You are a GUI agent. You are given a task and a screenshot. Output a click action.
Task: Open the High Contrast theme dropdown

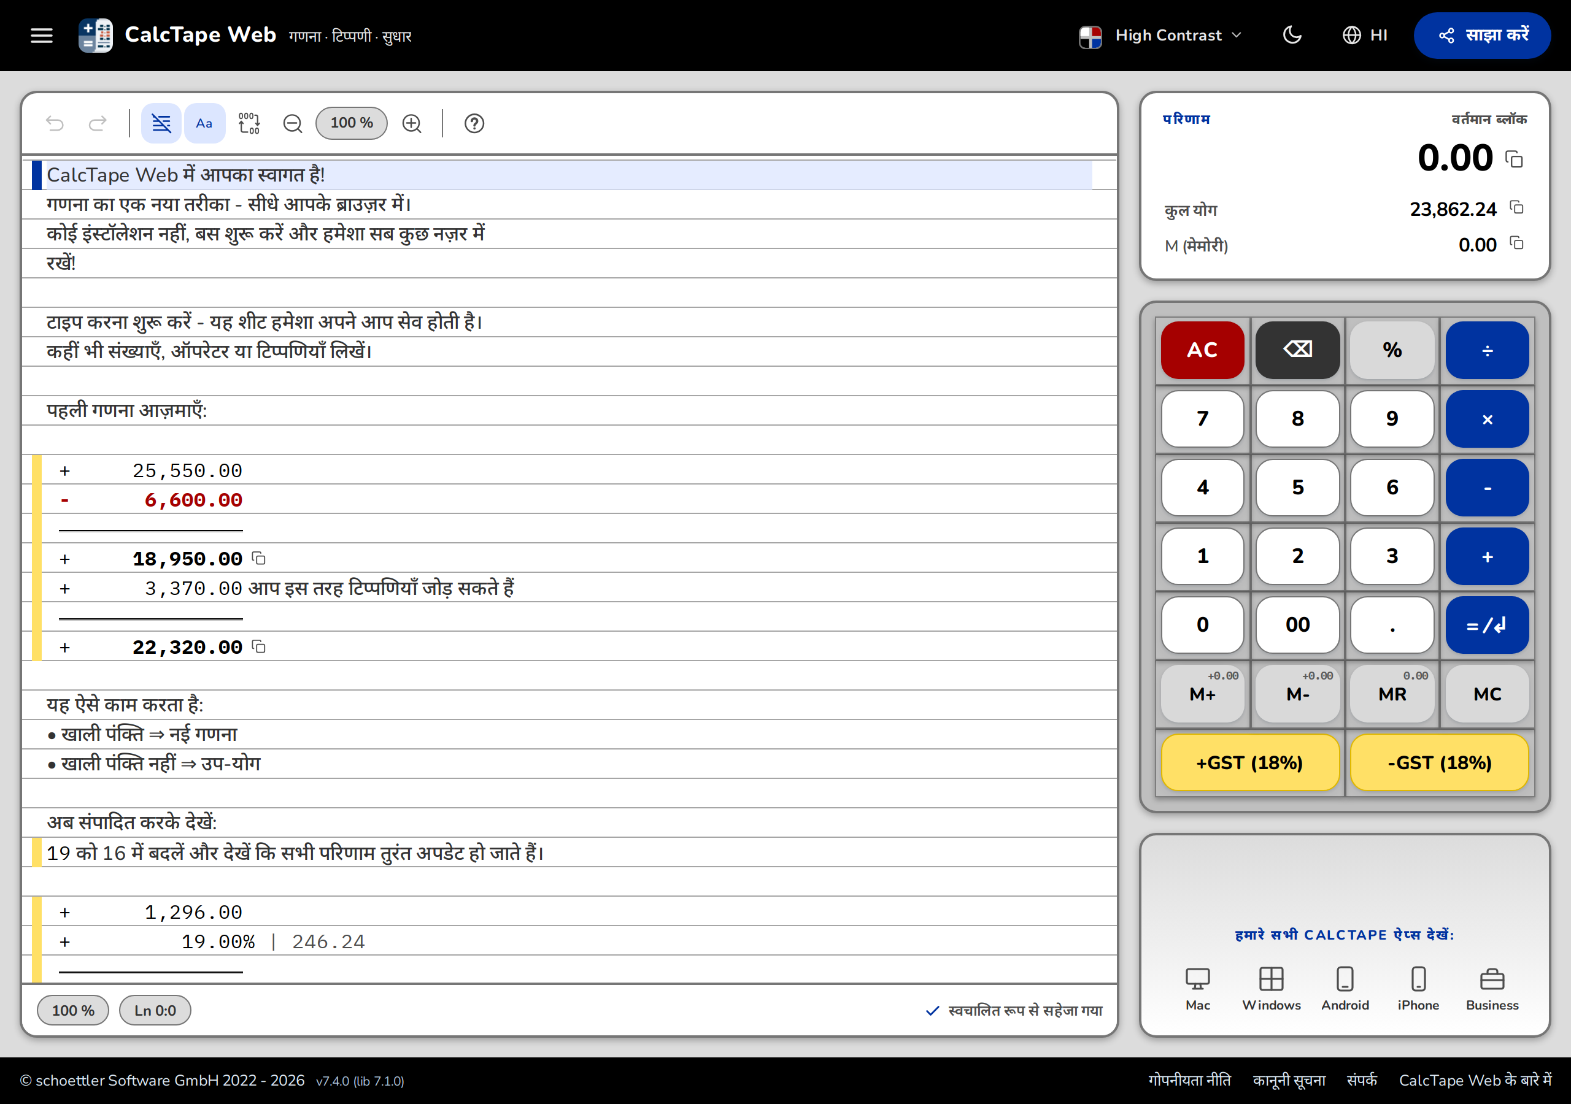click(1160, 35)
